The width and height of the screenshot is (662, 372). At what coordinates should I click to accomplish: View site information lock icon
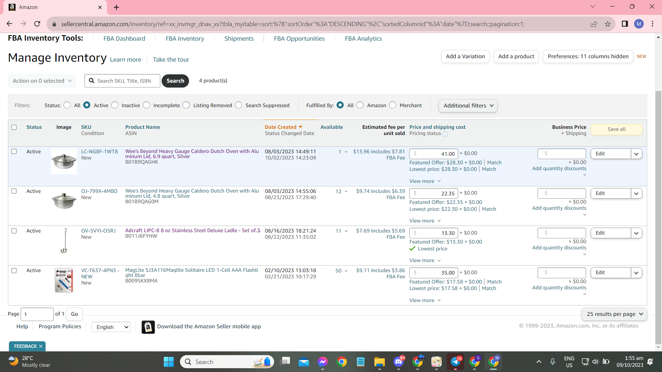54,24
